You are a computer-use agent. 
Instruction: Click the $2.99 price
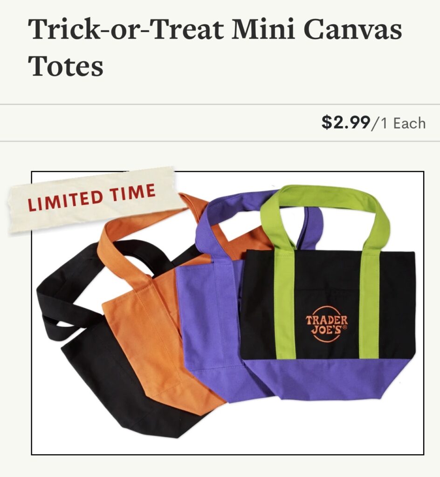coord(346,123)
